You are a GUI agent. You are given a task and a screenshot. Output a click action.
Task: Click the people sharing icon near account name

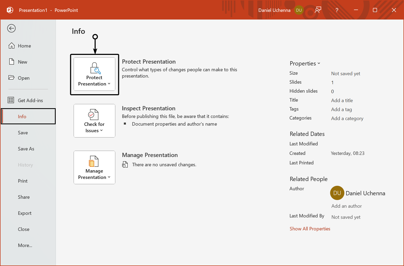coord(318,9)
